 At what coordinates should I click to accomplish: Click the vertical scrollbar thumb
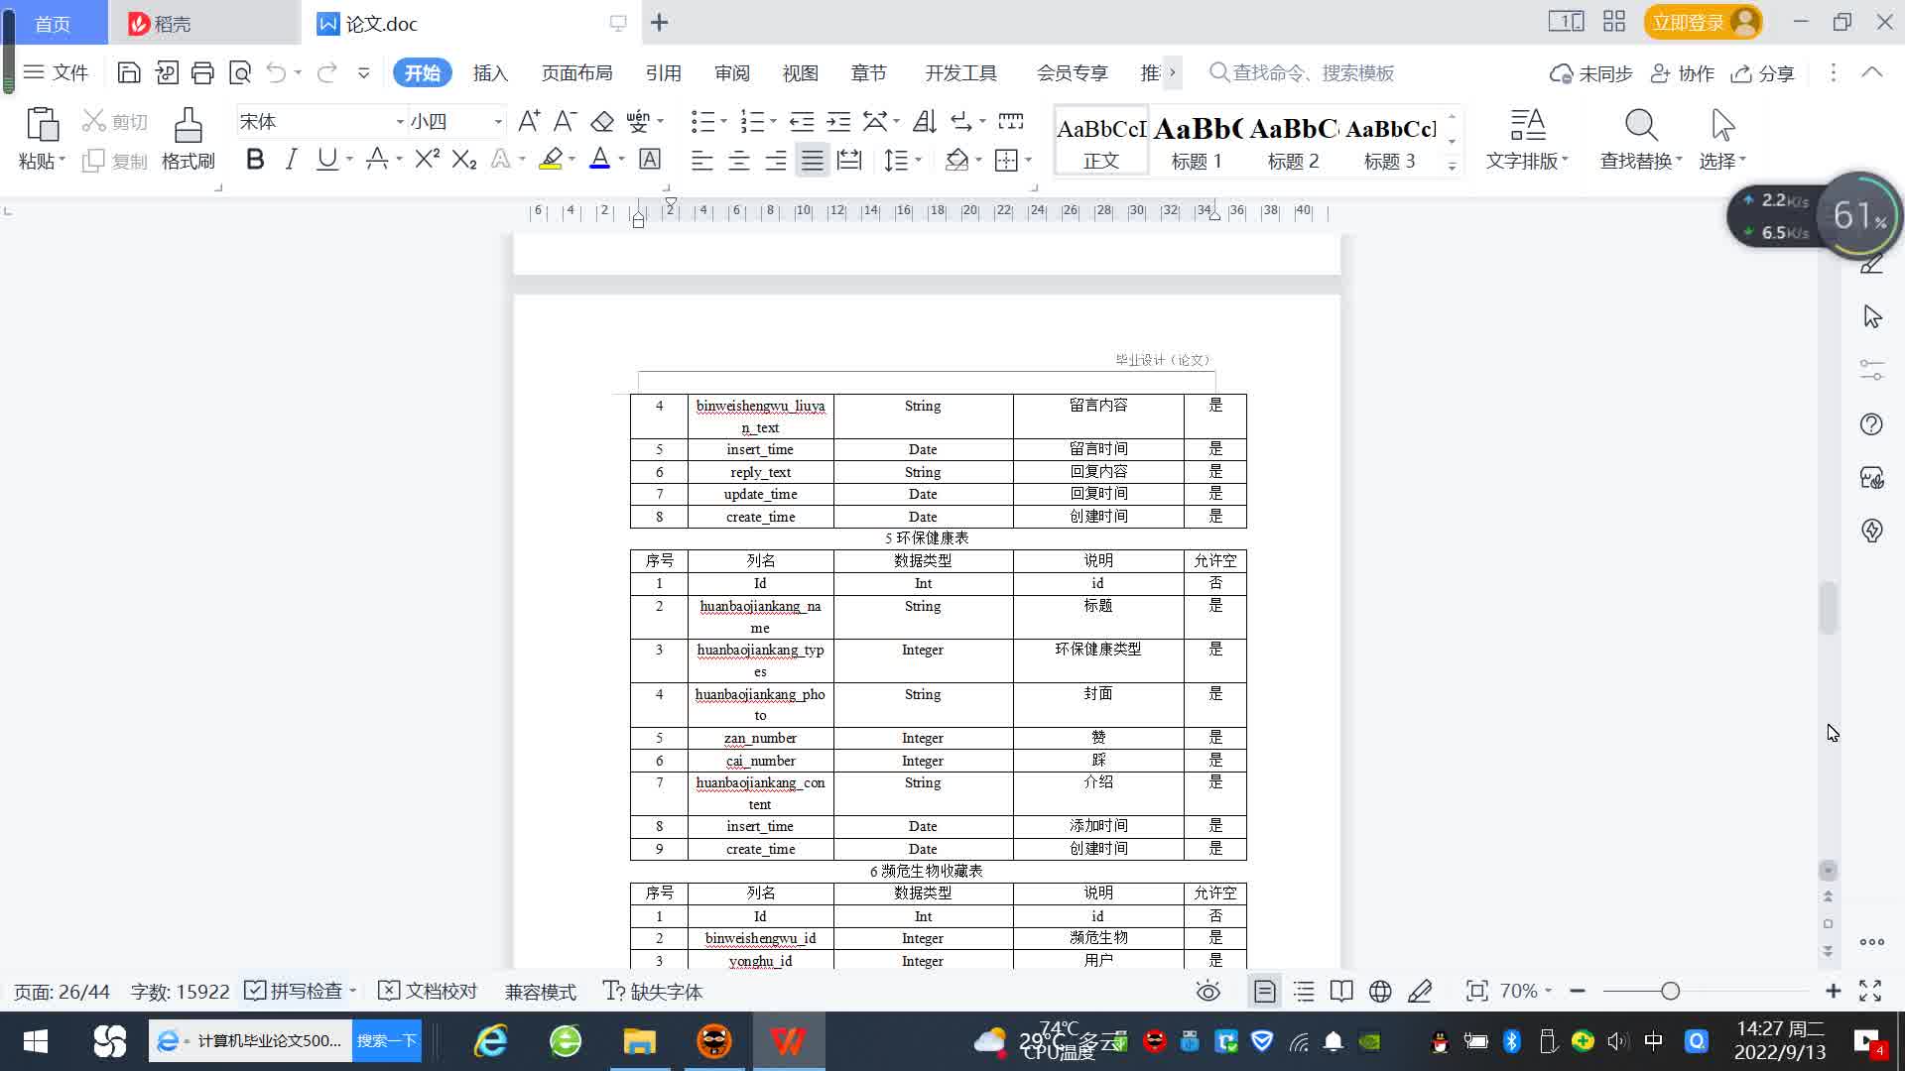click(x=1828, y=608)
